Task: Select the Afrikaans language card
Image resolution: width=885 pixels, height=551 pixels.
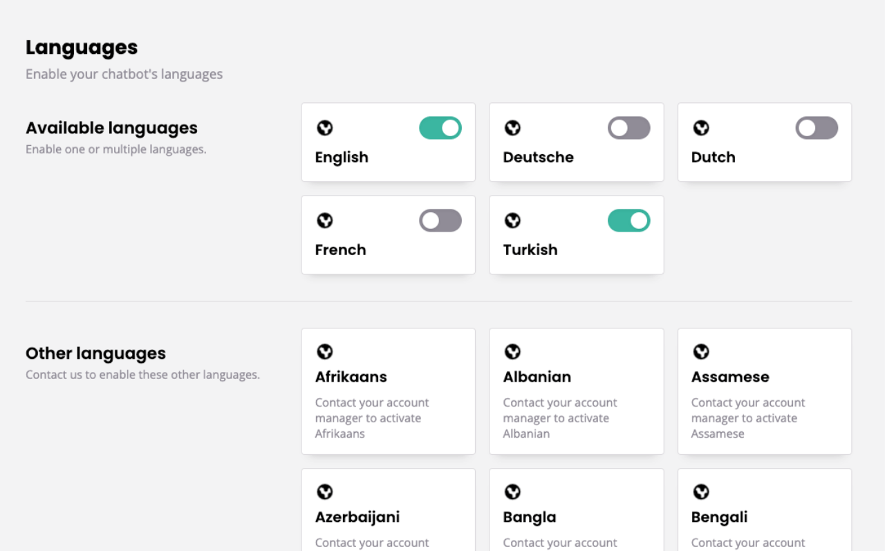Action: 388,391
